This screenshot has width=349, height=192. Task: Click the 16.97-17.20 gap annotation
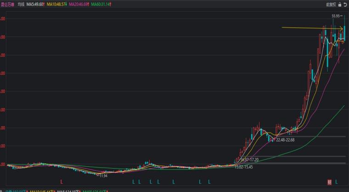pos(249,160)
